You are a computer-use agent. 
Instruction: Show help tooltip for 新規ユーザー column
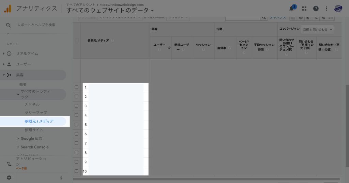(x=183, y=49)
